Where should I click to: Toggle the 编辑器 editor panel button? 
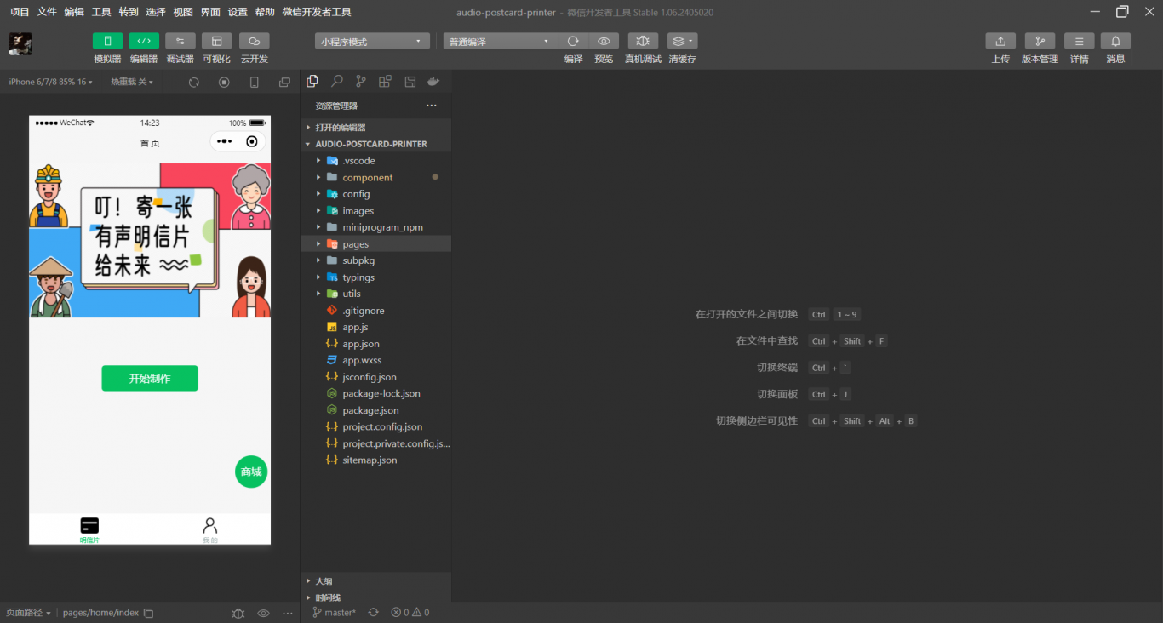144,41
